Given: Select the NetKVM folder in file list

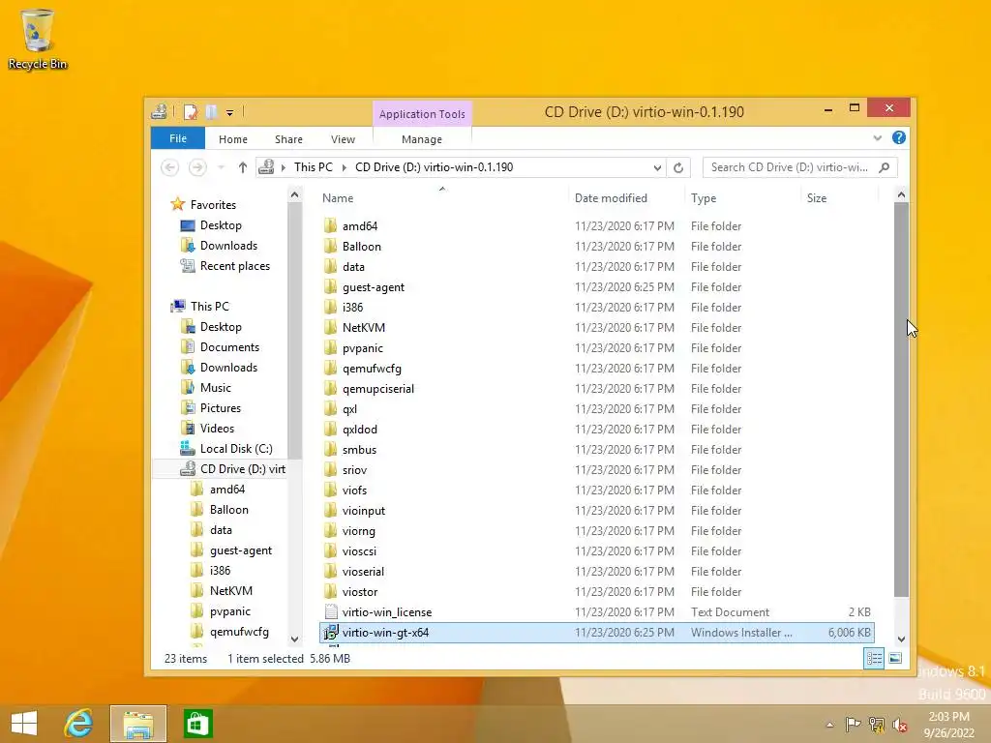Looking at the screenshot, I should [x=364, y=327].
